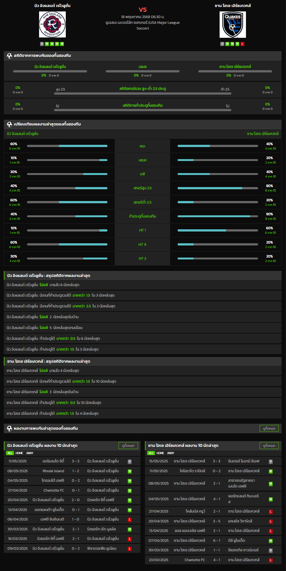The width and height of the screenshot is (286, 571).
Task: Click the 1 - 2 score in Rhode Island row
Action: click(75, 471)
